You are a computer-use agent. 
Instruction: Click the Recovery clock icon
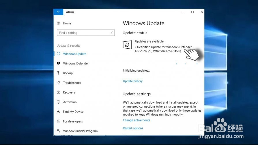[x=58, y=92]
